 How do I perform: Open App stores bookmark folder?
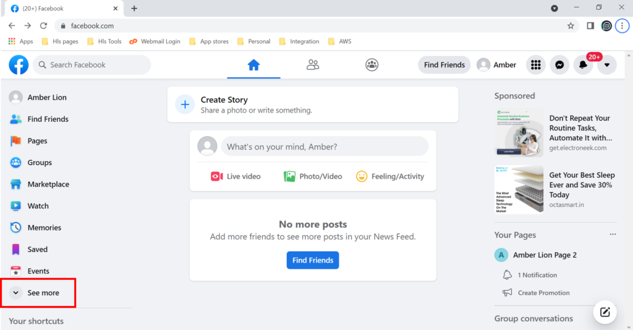coord(209,41)
